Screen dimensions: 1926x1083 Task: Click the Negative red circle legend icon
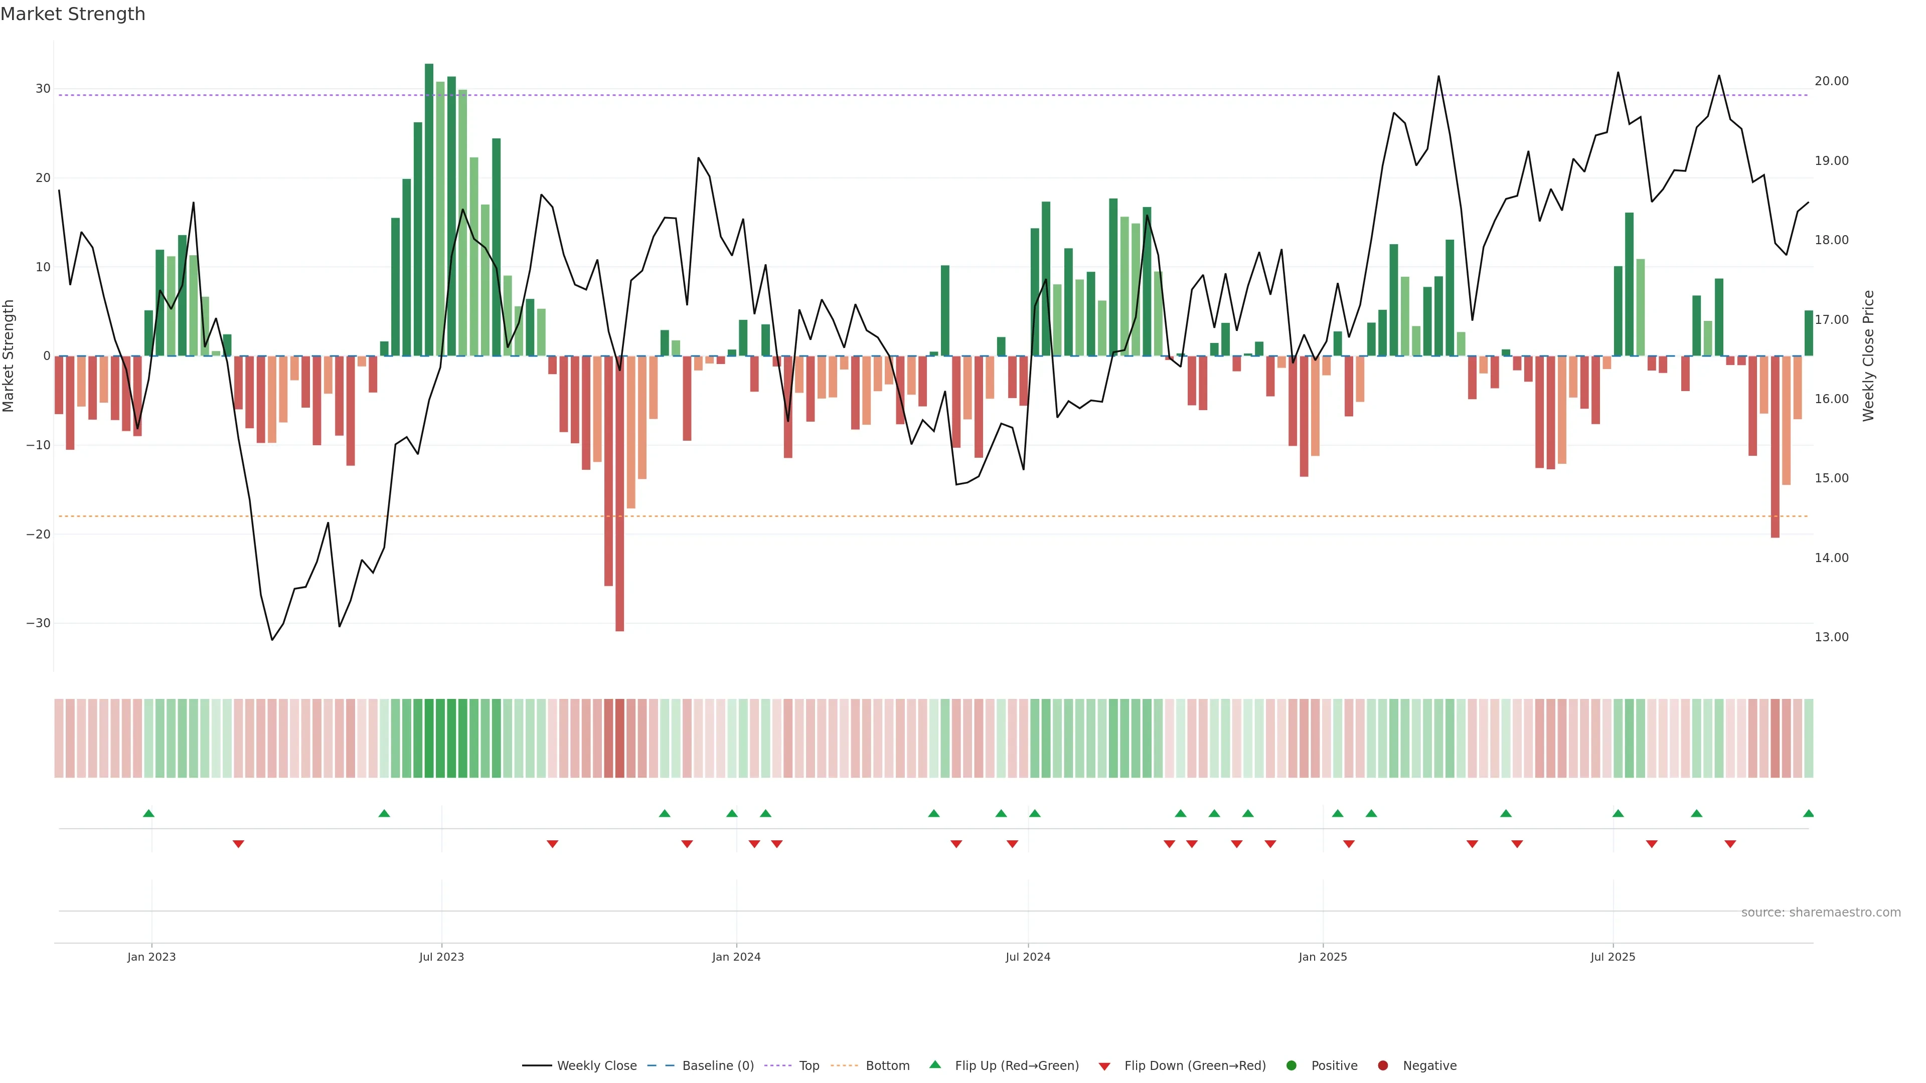point(1382,1065)
